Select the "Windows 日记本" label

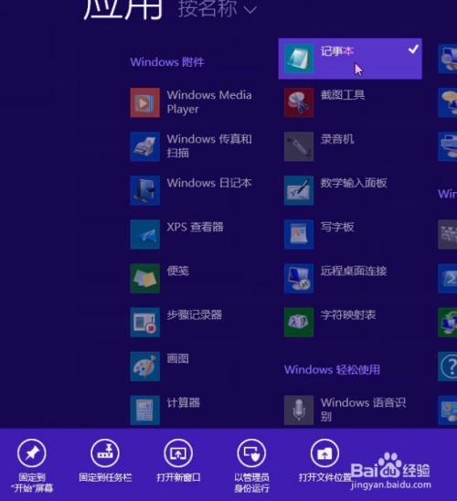(209, 183)
